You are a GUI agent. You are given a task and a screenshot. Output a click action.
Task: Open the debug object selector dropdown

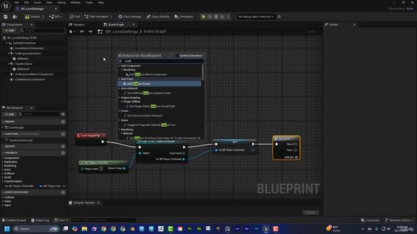(255, 17)
